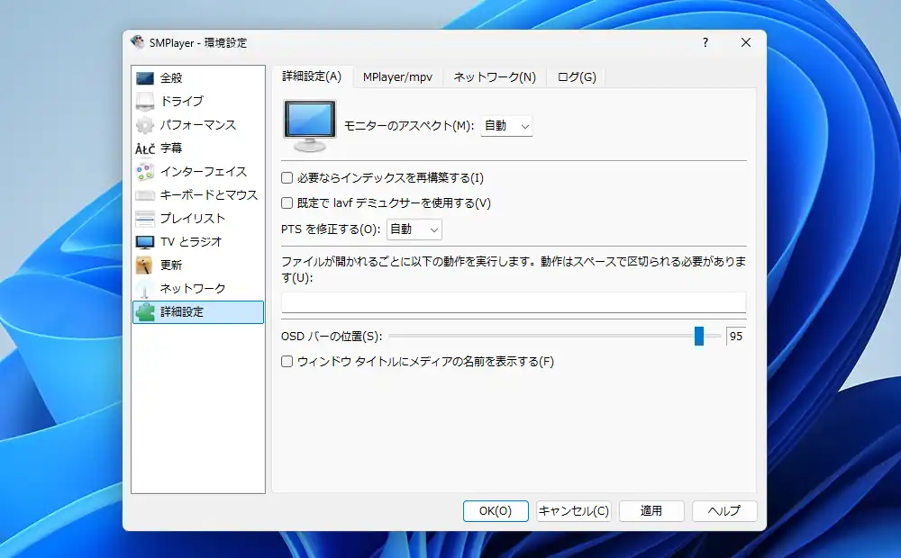Check 既定で lavf デミュクサーを使用する
This screenshot has height=558, width=901.
click(286, 203)
